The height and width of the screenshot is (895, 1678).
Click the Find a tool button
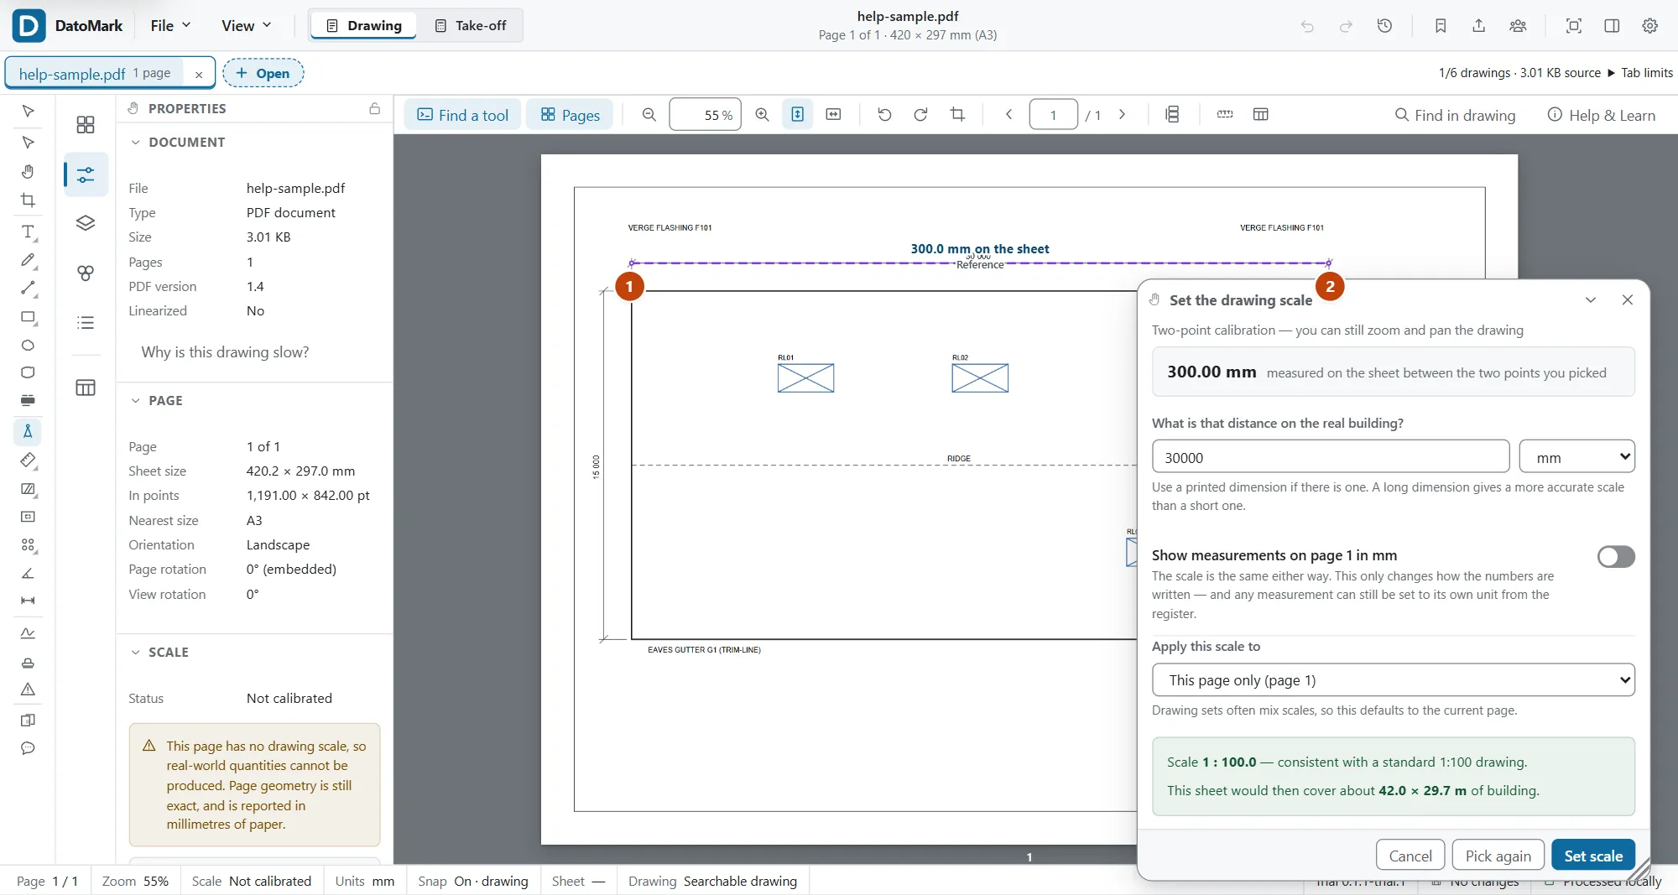tap(463, 115)
